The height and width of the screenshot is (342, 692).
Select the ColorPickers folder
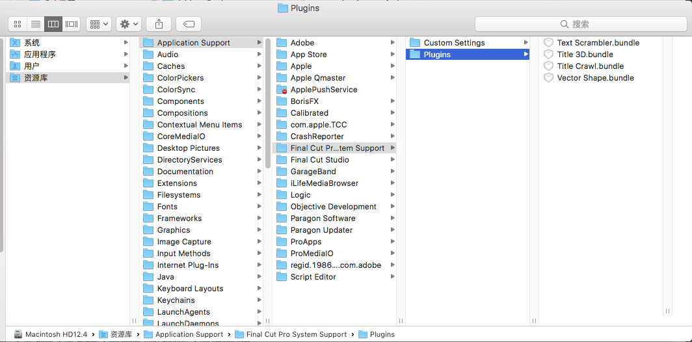(x=201, y=77)
